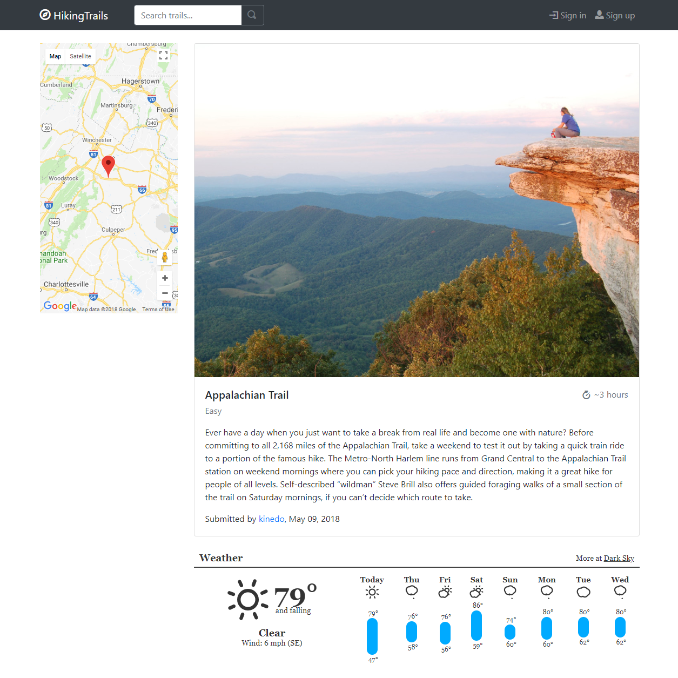The height and width of the screenshot is (678, 678).
Task: Click Friday's temperature range bar
Action: [x=445, y=633]
